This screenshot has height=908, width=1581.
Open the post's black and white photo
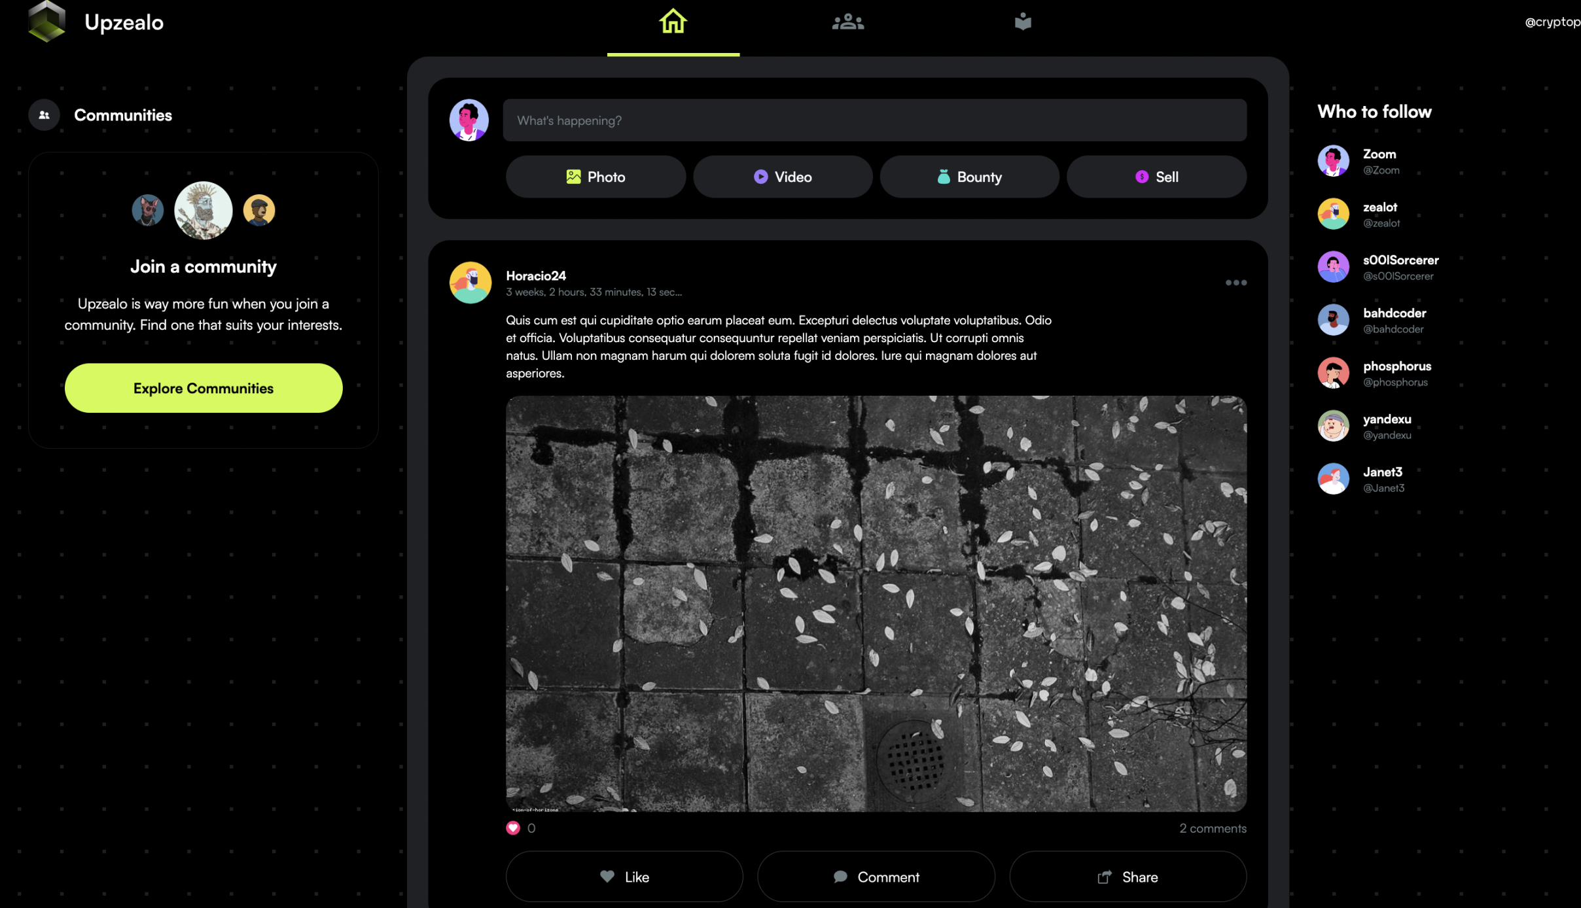(x=876, y=603)
